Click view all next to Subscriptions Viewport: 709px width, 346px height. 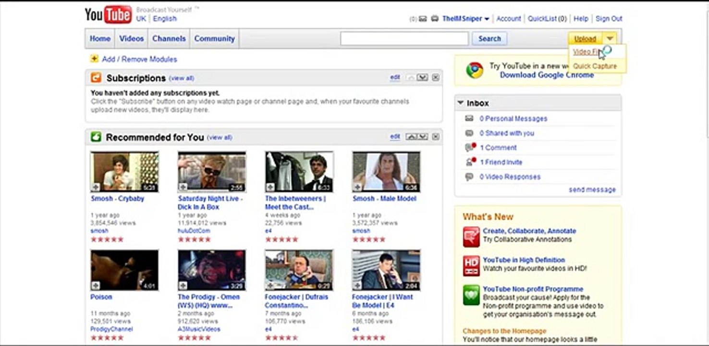coord(182,78)
